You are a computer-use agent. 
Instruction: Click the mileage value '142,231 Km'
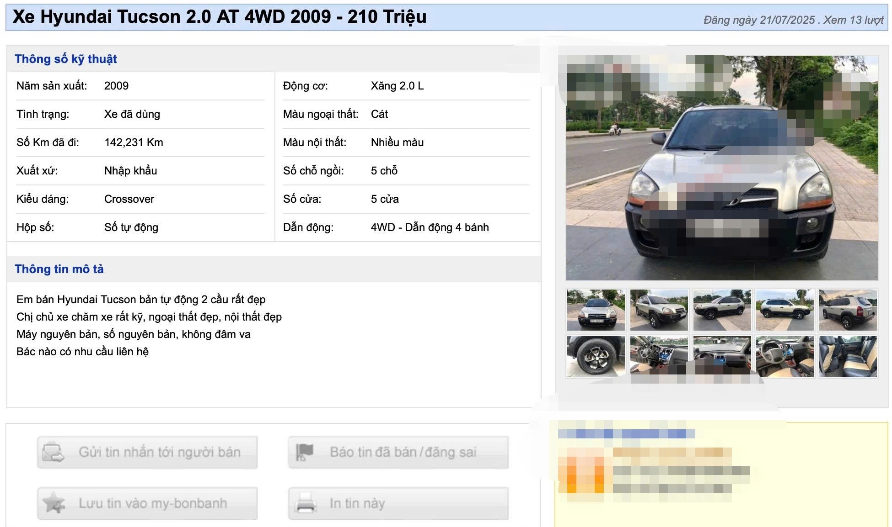click(x=134, y=142)
